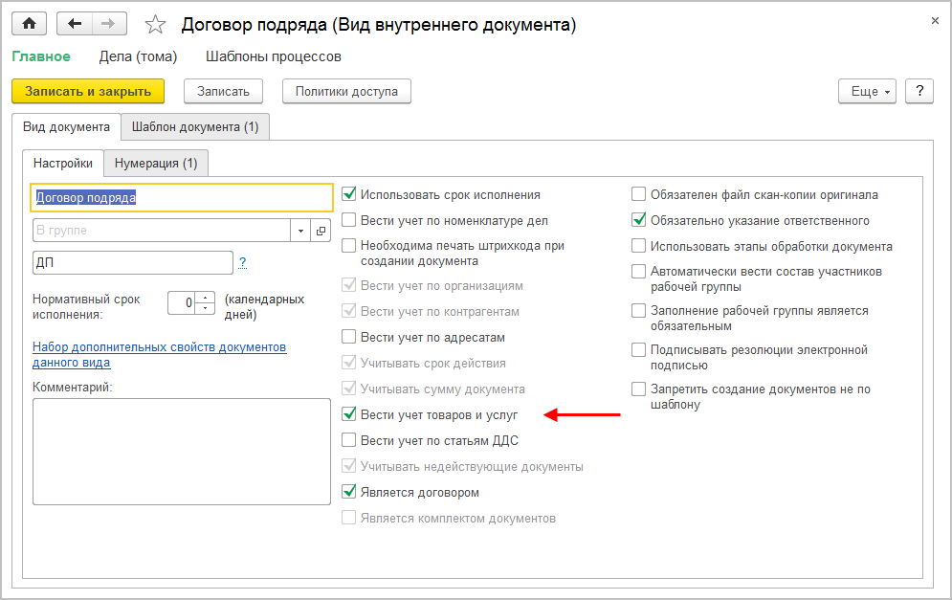Go back with the left arrow
This screenshot has width=952, height=600.
[76, 24]
